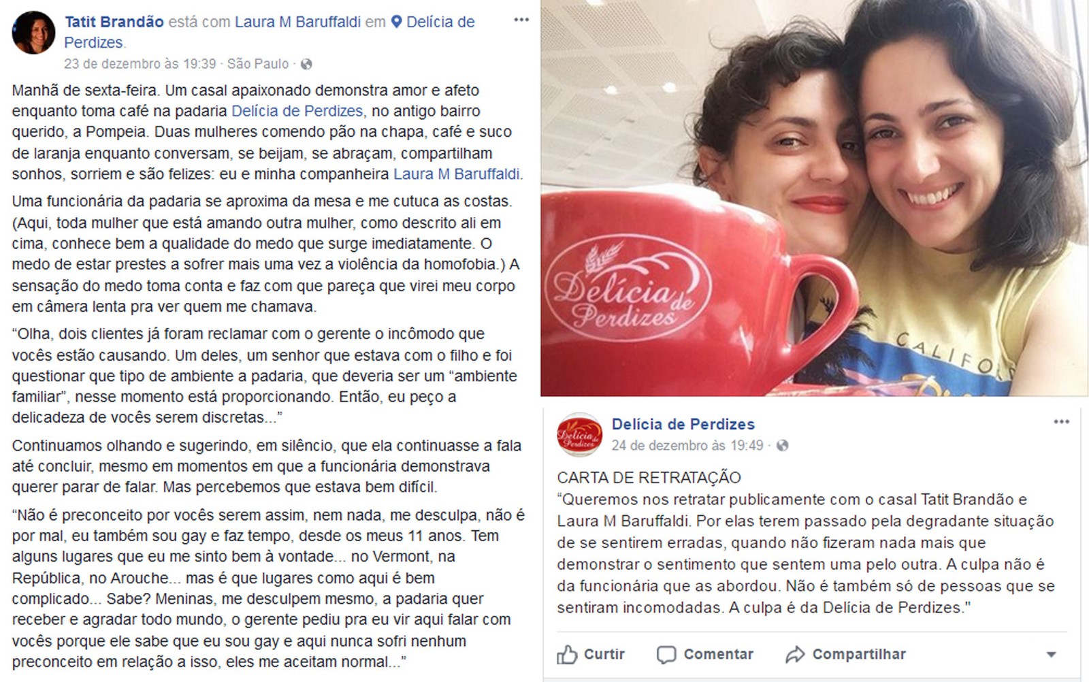Open the Delícia de Perdizes page logo avatar
This screenshot has width=1089, height=682.
tap(579, 435)
